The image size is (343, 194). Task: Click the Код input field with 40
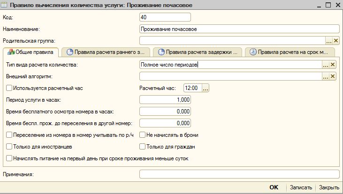(165, 17)
